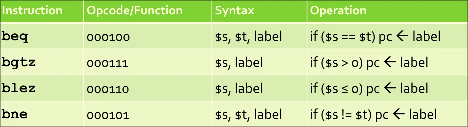468x127 pixels.
Task: Select the "if ($s ≤ 0)" operation cell
Action: point(387,88)
